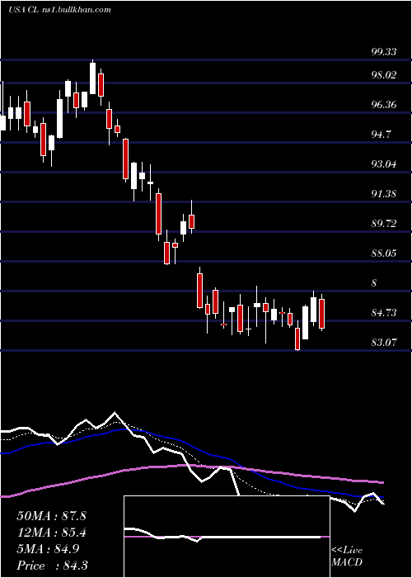Click the <<Live MACD label

(347, 556)
